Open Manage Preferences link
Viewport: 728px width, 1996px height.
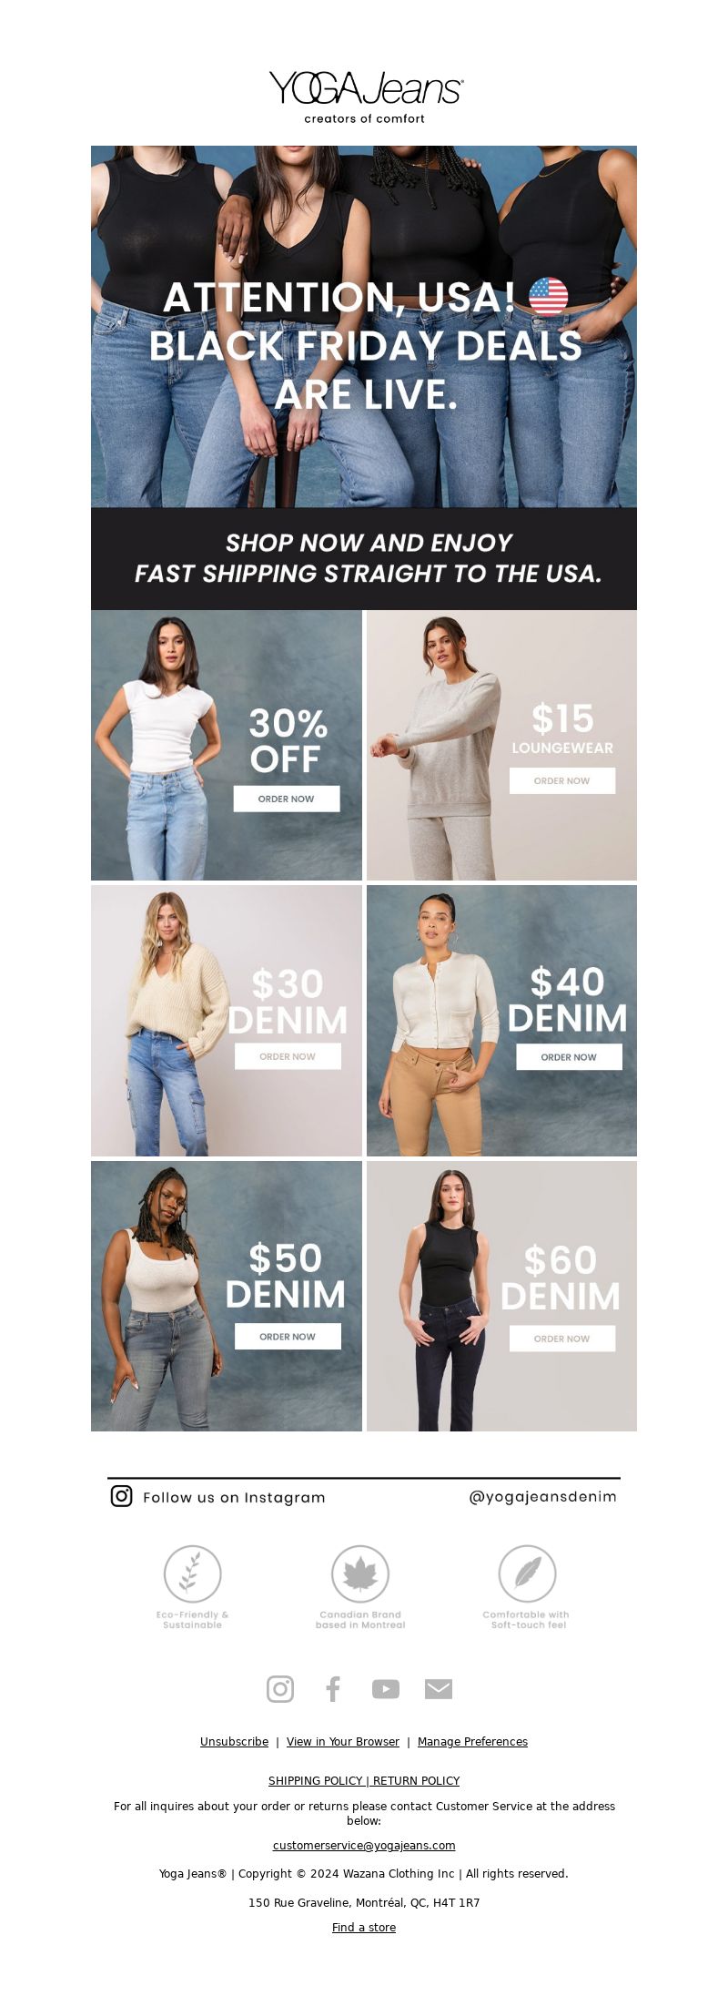[x=472, y=1742]
